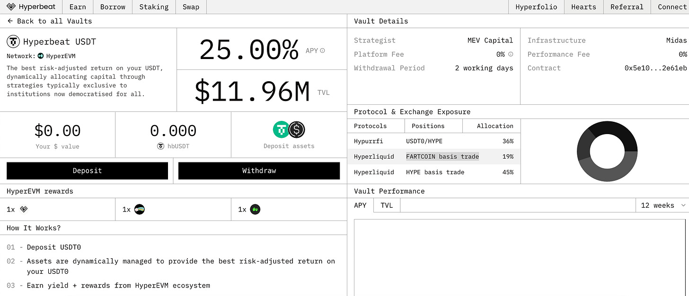Select the Hypurrfi USDT0/HYPE row
This screenshot has width=689, height=296.
coord(433,141)
